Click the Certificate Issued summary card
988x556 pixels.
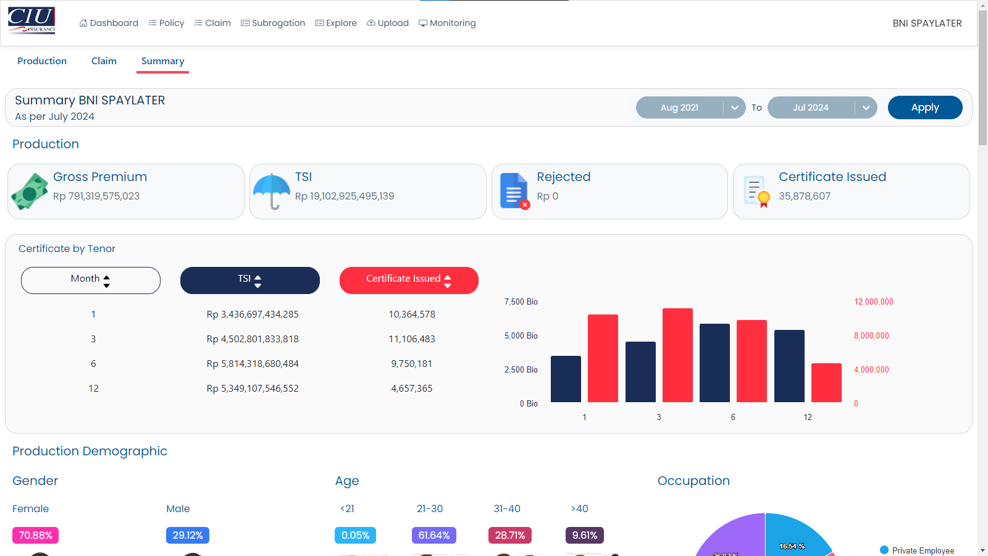pyautogui.click(x=852, y=192)
